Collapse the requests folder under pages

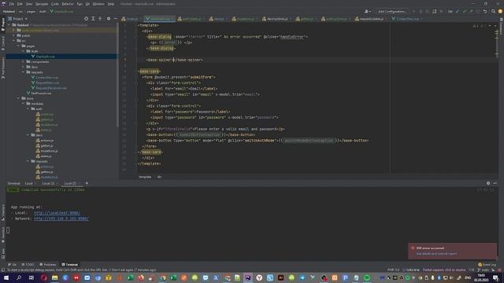click(23, 72)
